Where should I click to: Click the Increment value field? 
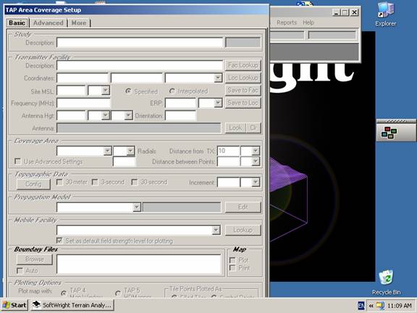pyautogui.click(x=228, y=183)
